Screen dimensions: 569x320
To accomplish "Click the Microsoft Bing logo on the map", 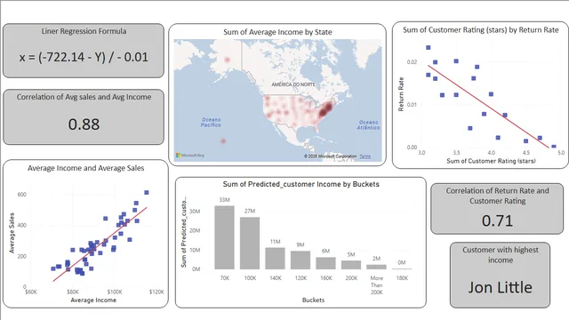I will [x=190, y=156].
